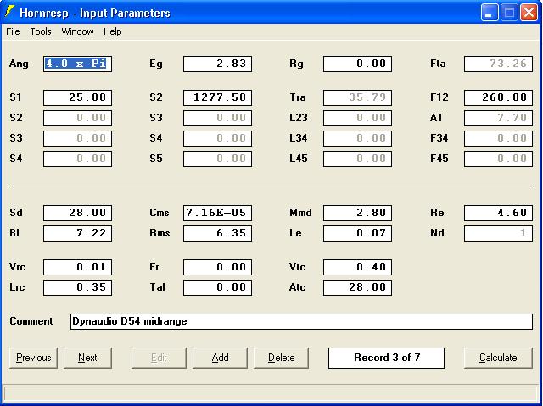Image resolution: width=543 pixels, height=406 pixels.
Task: Click the Vtc field with value 0.40
Action: [x=357, y=267]
